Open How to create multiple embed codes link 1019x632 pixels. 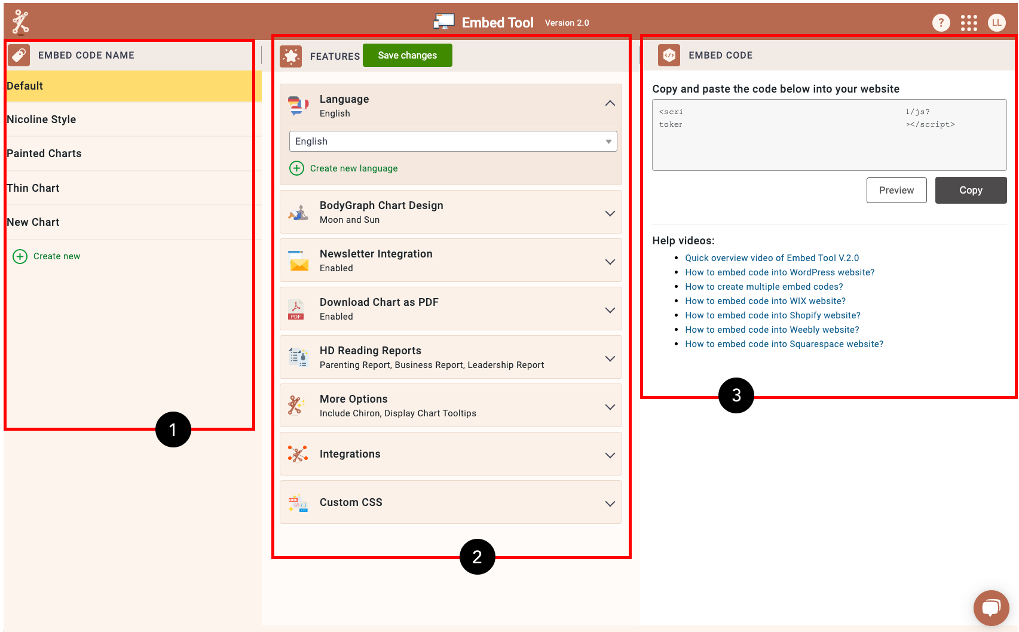pyautogui.click(x=764, y=287)
